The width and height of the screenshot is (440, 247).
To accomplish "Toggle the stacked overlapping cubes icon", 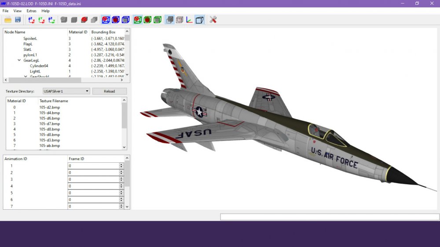I will (x=169, y=20).
